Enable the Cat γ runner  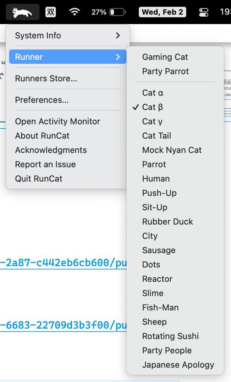tap(152, 121)
